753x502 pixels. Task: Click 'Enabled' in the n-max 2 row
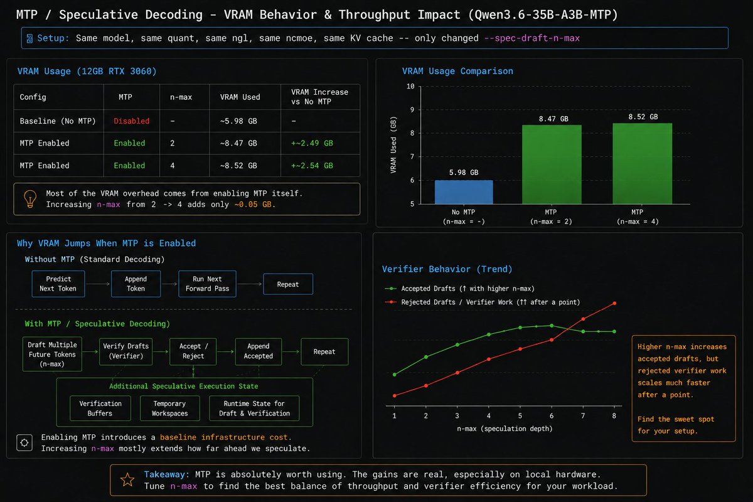tap(129, 143)
